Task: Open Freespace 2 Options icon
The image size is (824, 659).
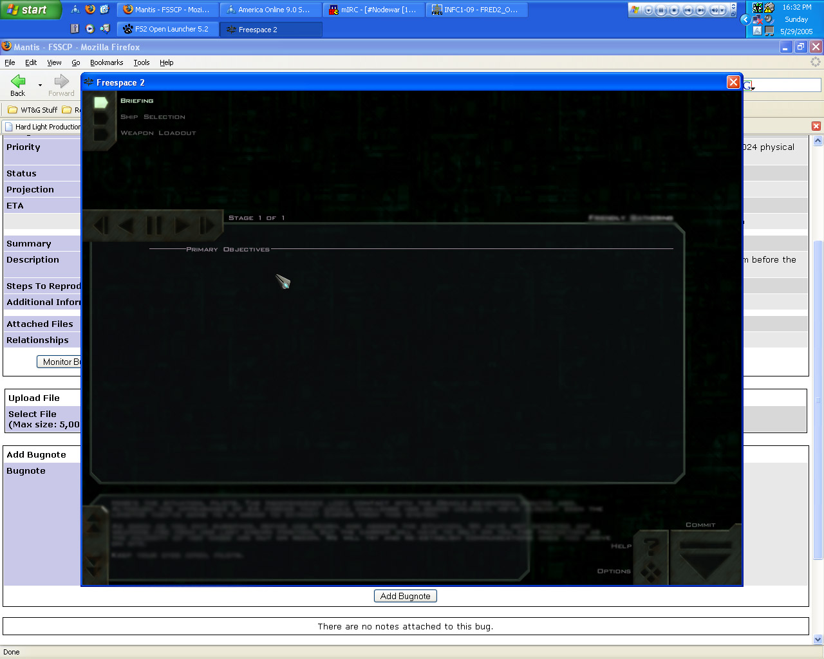Action: [x=651, y=571]
